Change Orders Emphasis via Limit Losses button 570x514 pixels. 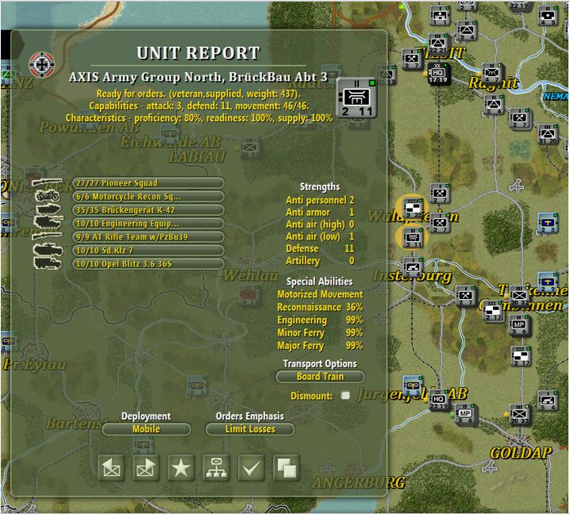click(250, 429)
